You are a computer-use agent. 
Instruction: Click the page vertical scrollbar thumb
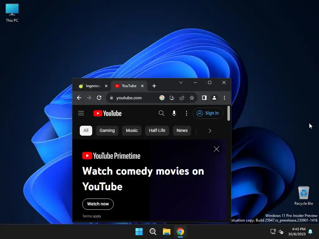click(229, 113)
